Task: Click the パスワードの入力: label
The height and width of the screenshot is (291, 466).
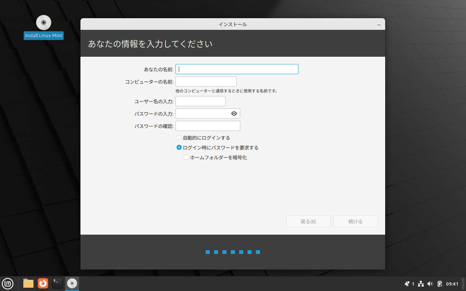Action: [x=154, y=113]
